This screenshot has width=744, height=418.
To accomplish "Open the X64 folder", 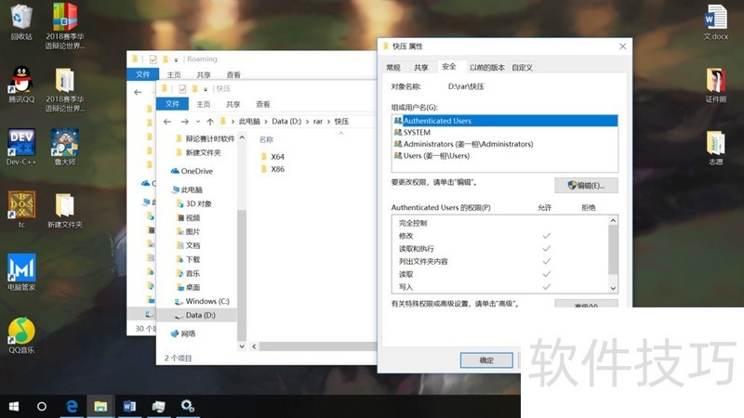I will coord(276,156).
